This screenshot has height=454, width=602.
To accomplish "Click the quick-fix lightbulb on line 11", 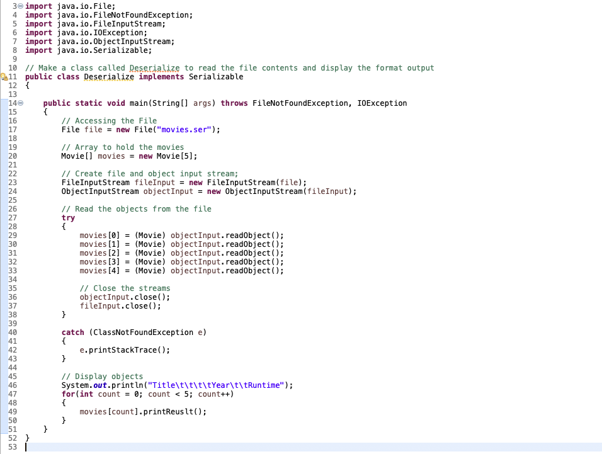I will click(x=3, y=76).
